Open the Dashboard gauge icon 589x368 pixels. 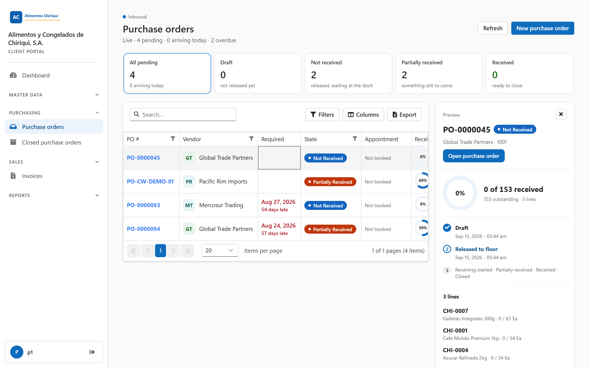13,75
